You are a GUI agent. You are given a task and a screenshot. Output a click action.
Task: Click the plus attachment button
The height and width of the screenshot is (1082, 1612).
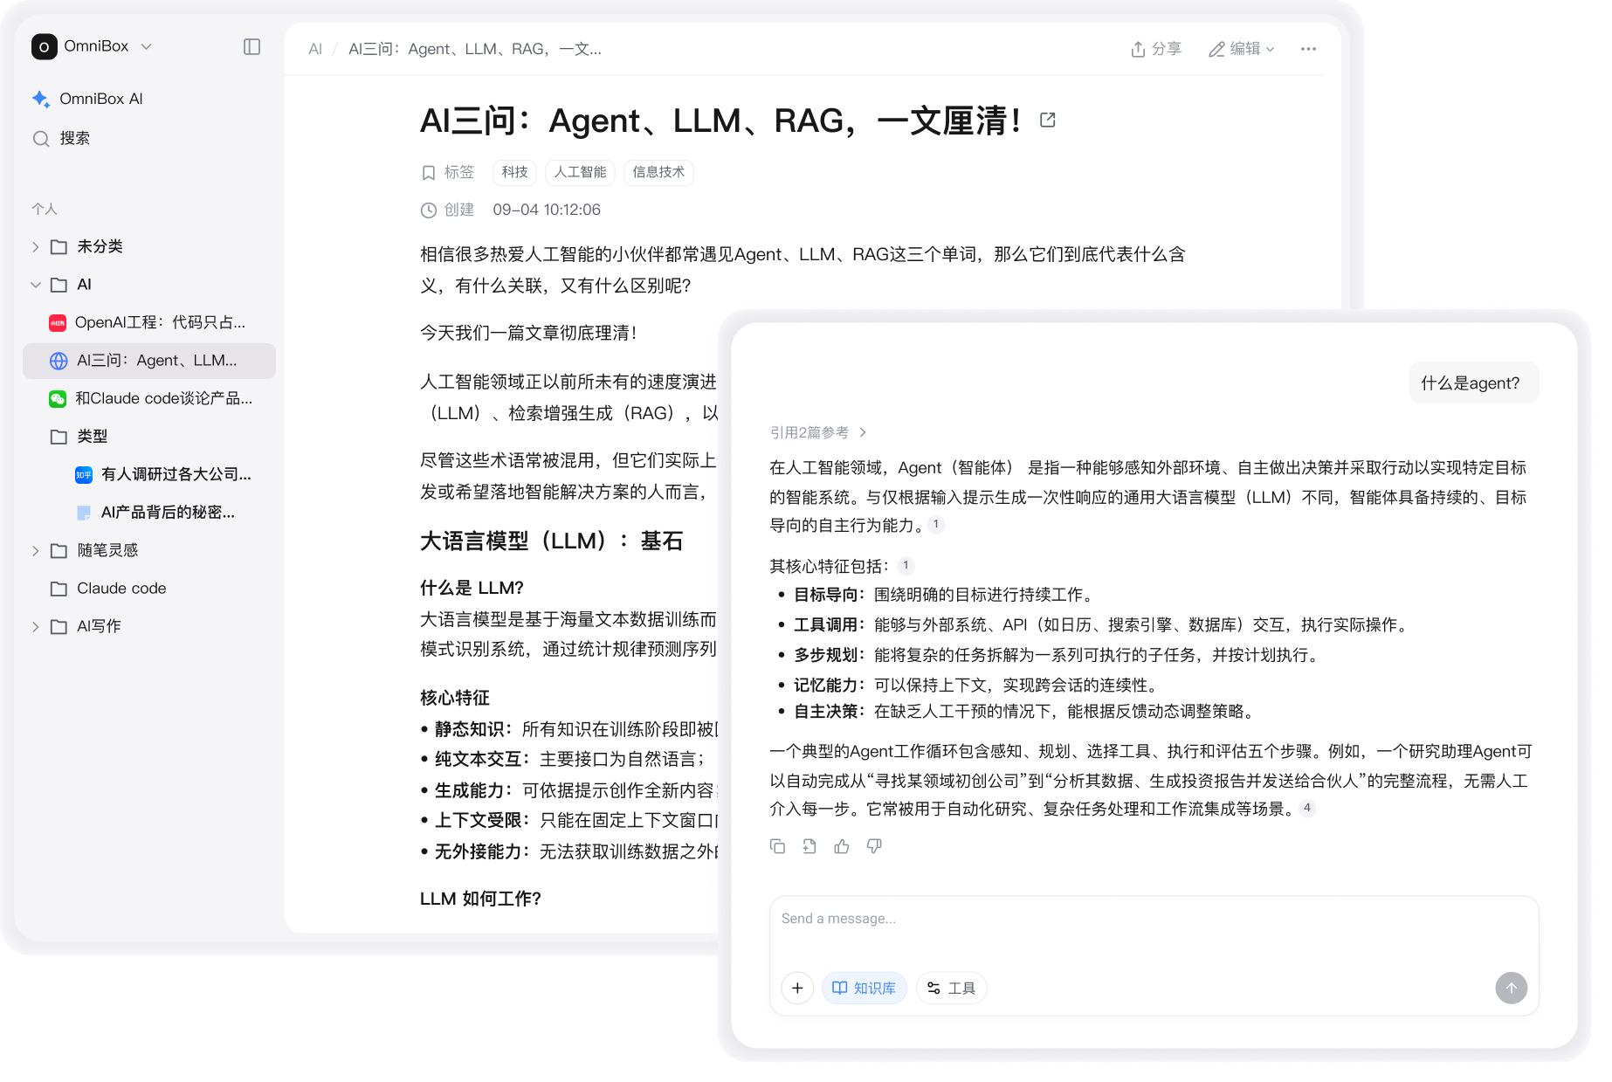[797, 988]
